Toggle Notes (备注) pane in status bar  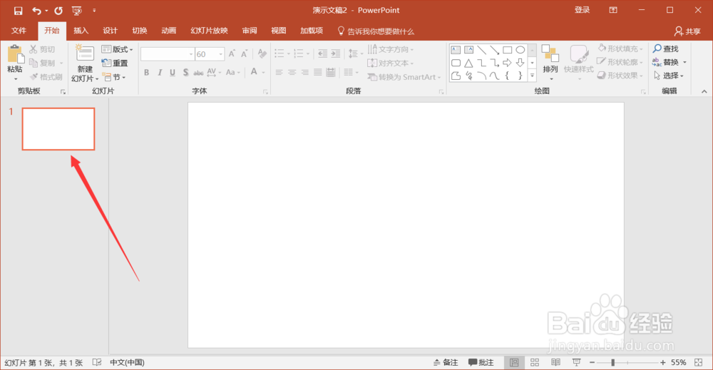(x=446, y=362)
